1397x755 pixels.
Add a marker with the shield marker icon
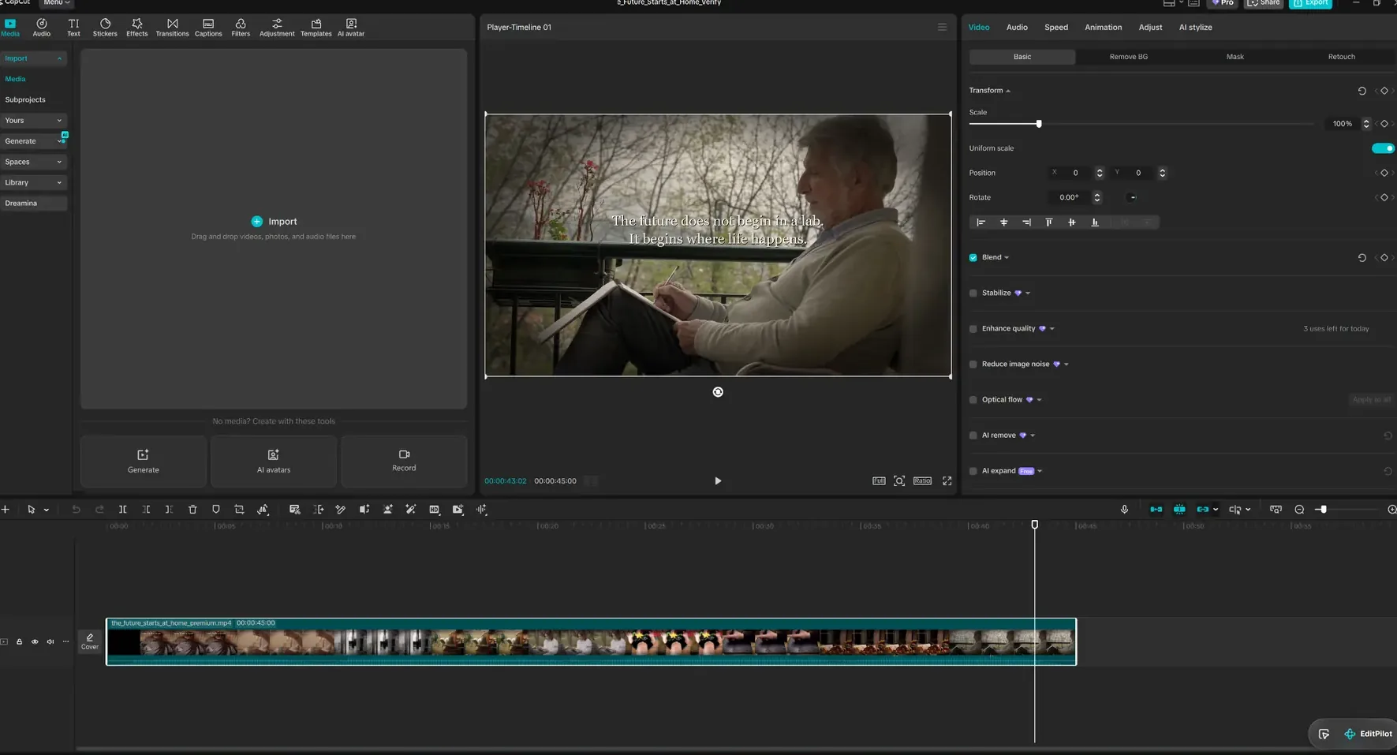pyautogui.click(x=215, y=510)
